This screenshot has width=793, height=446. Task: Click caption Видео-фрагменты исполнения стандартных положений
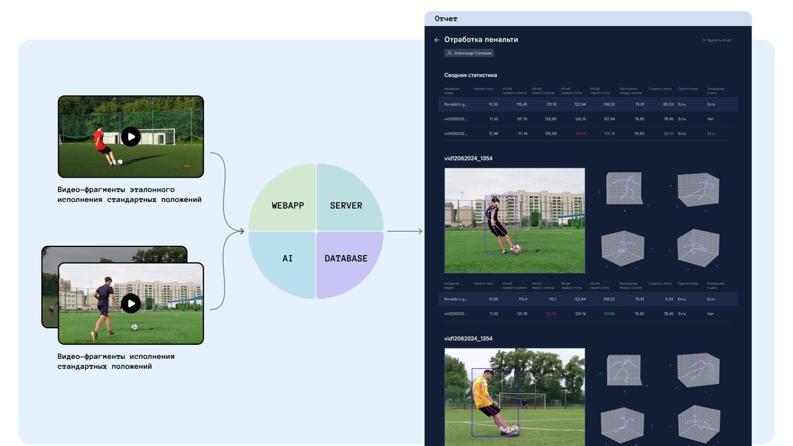tap(116, 361)
